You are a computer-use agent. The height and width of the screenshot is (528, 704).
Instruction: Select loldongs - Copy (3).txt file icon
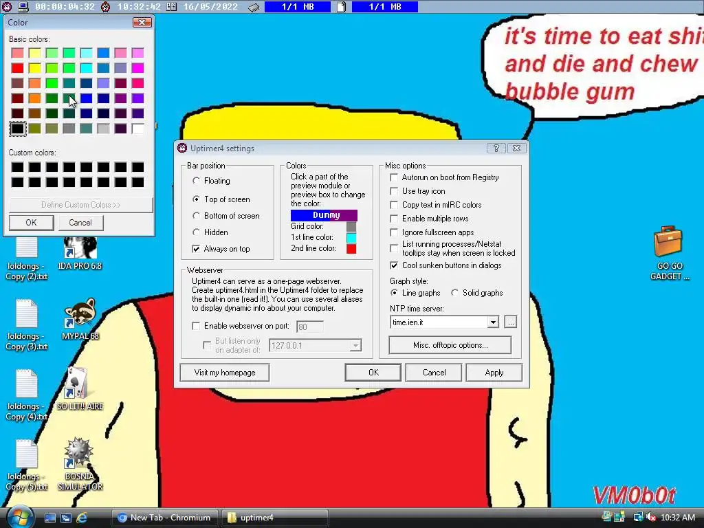(27, 324)
